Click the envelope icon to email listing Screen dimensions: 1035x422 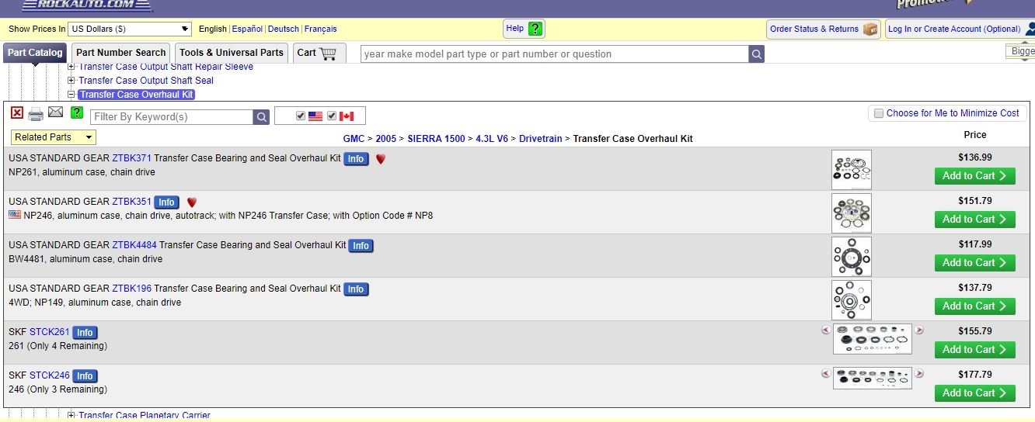(x=55, y=112)
